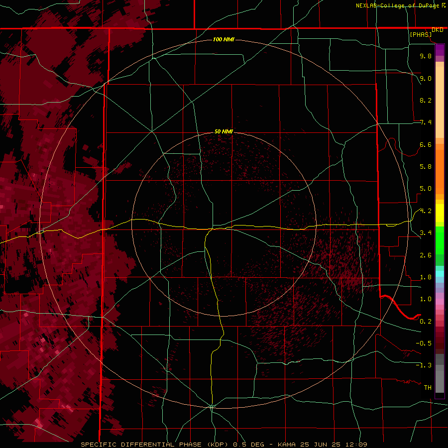Click the -0.5 legend value
The height and width of the screenshot is (448, 448).
tap(424, 343)
